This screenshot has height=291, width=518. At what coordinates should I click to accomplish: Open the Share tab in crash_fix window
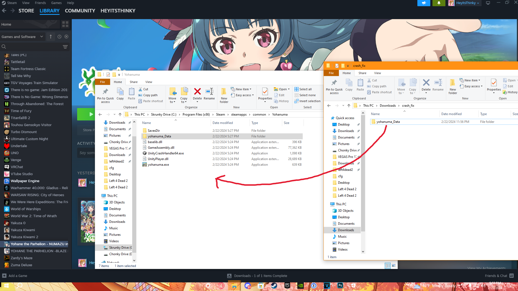click(x=362, y=73)
